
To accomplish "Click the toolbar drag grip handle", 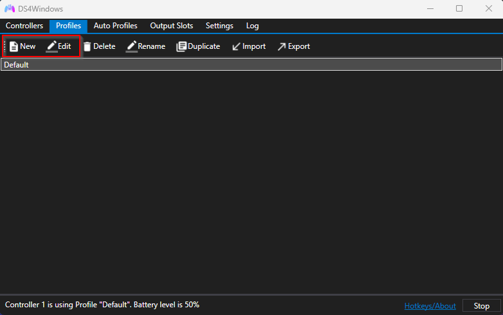I will 5,46.
